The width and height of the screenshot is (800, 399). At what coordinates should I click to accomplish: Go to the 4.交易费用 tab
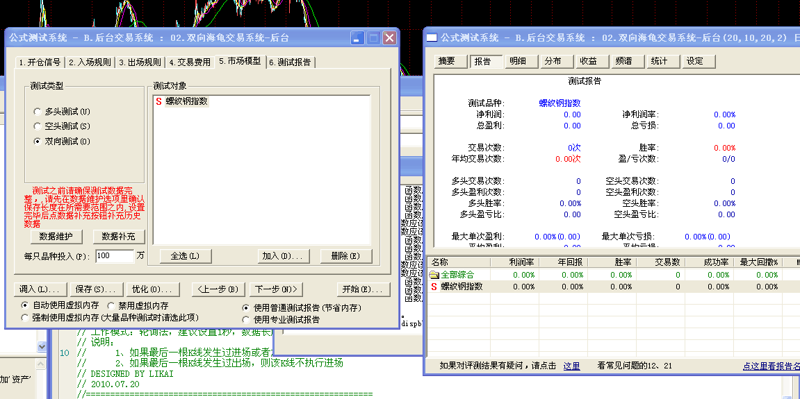189,62
